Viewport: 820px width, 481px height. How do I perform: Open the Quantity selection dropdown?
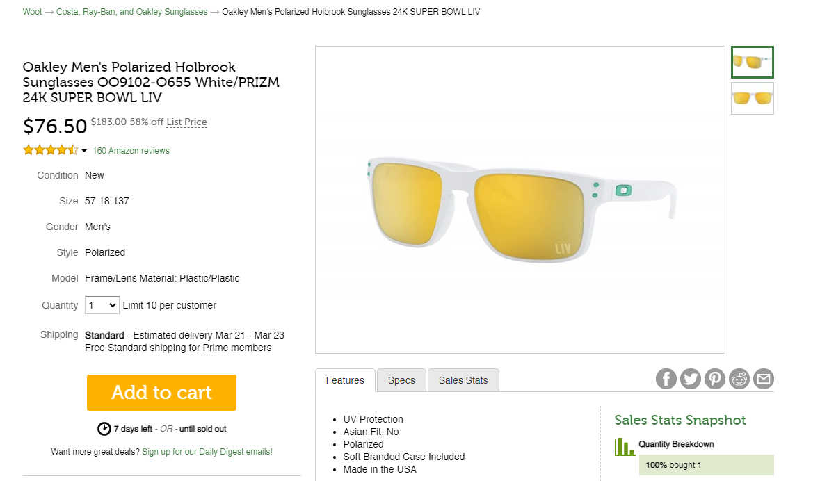tap(102, 304)
